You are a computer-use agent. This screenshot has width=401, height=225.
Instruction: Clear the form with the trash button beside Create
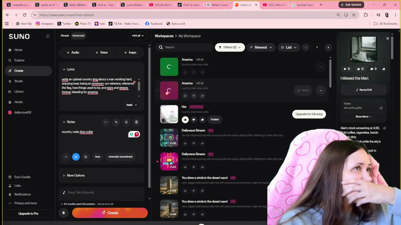(63, 213)
